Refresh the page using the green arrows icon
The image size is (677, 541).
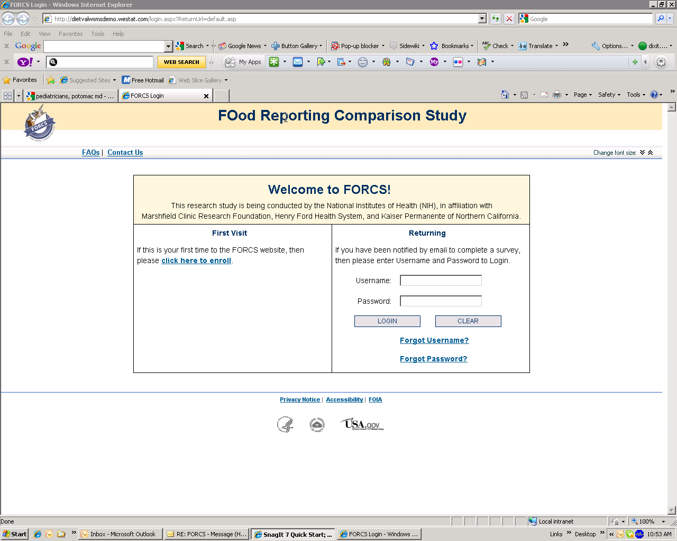(495, 19)
